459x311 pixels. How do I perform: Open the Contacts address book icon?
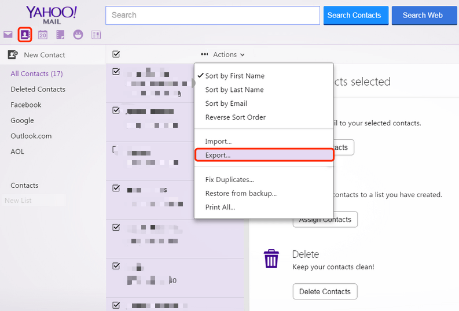[25, 35]
